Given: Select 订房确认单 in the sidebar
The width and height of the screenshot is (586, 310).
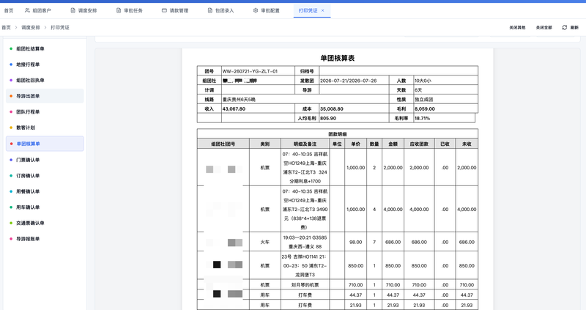Looking at the screenshot, I should pyautogui.click(x=45, y=175).
